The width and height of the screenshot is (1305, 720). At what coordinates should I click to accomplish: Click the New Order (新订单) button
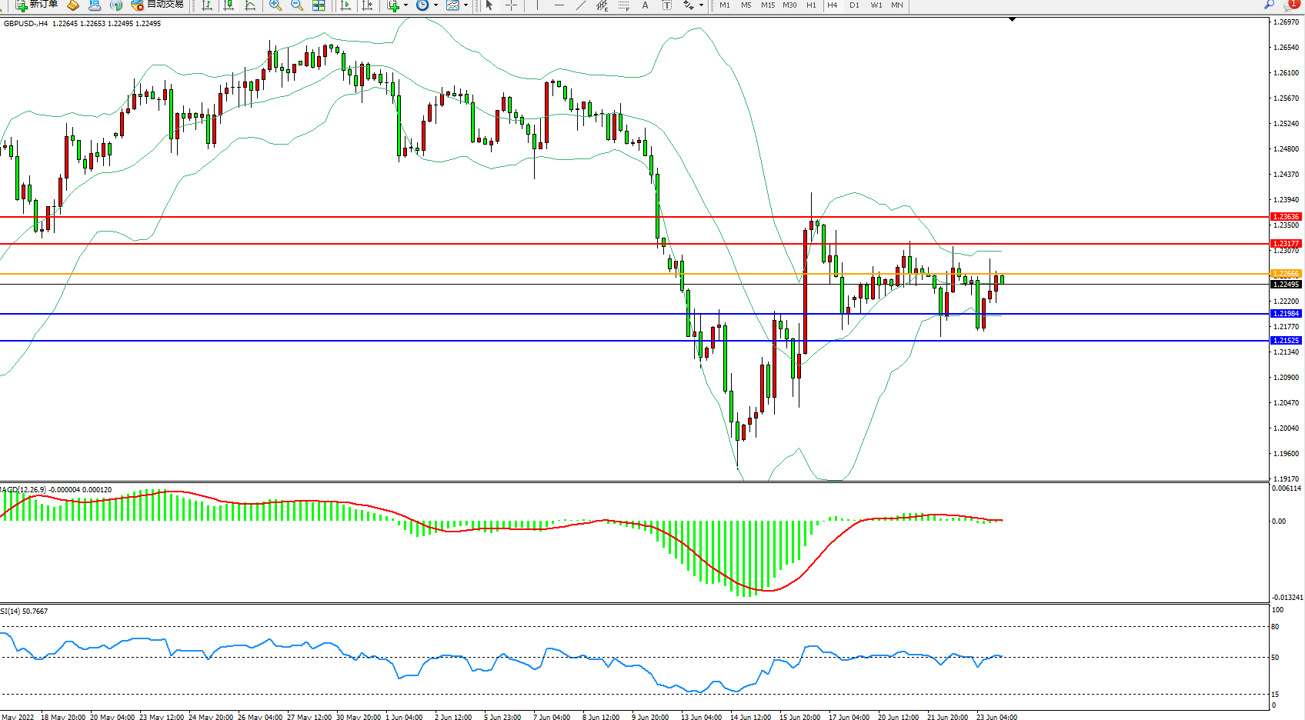click(37, 5)
